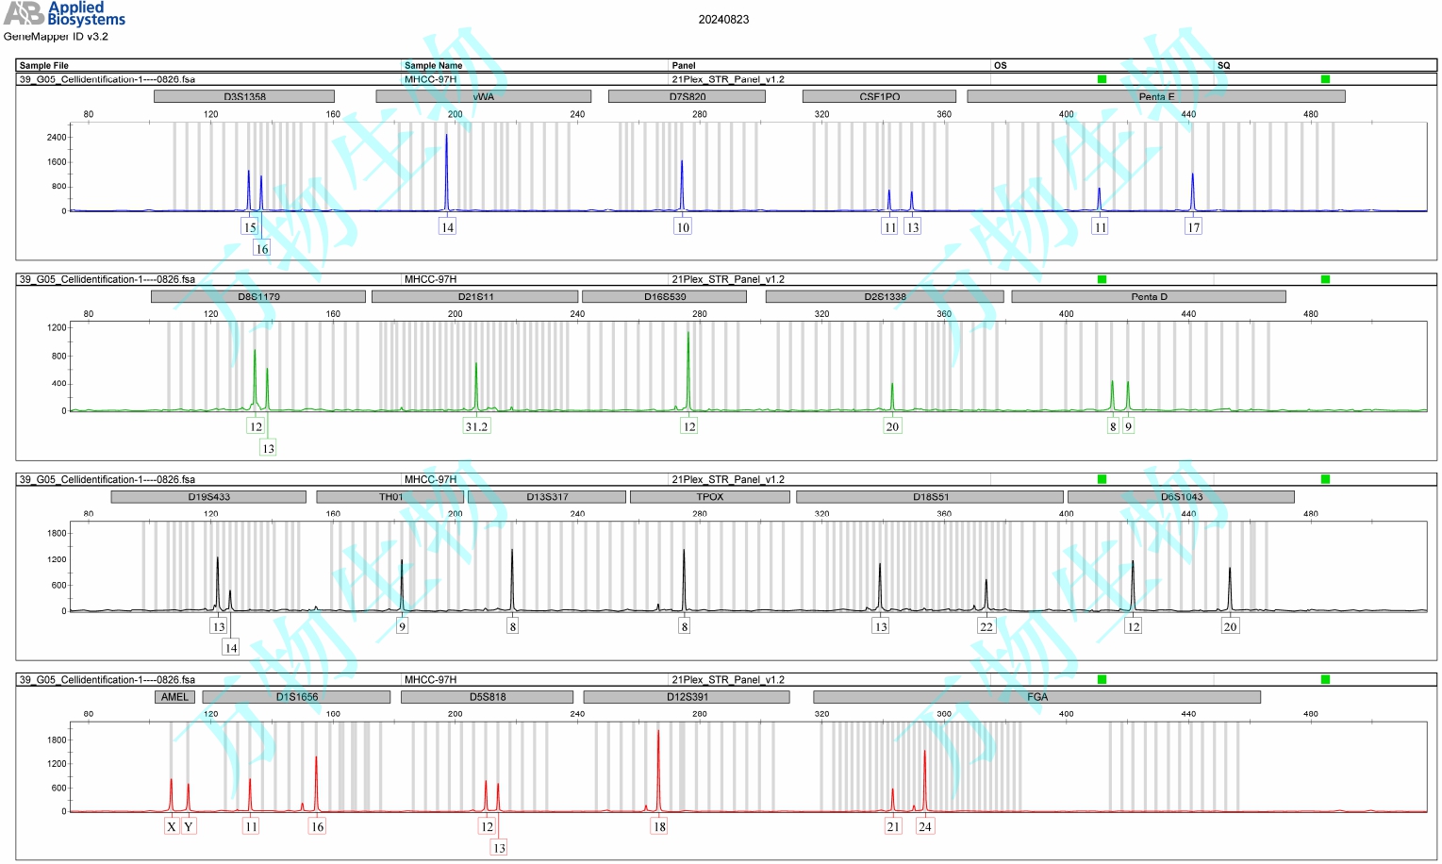Select allele label 17 under Penta E
The width and height of the screenshot is (1442, 864).
[x=1193, y=227]
